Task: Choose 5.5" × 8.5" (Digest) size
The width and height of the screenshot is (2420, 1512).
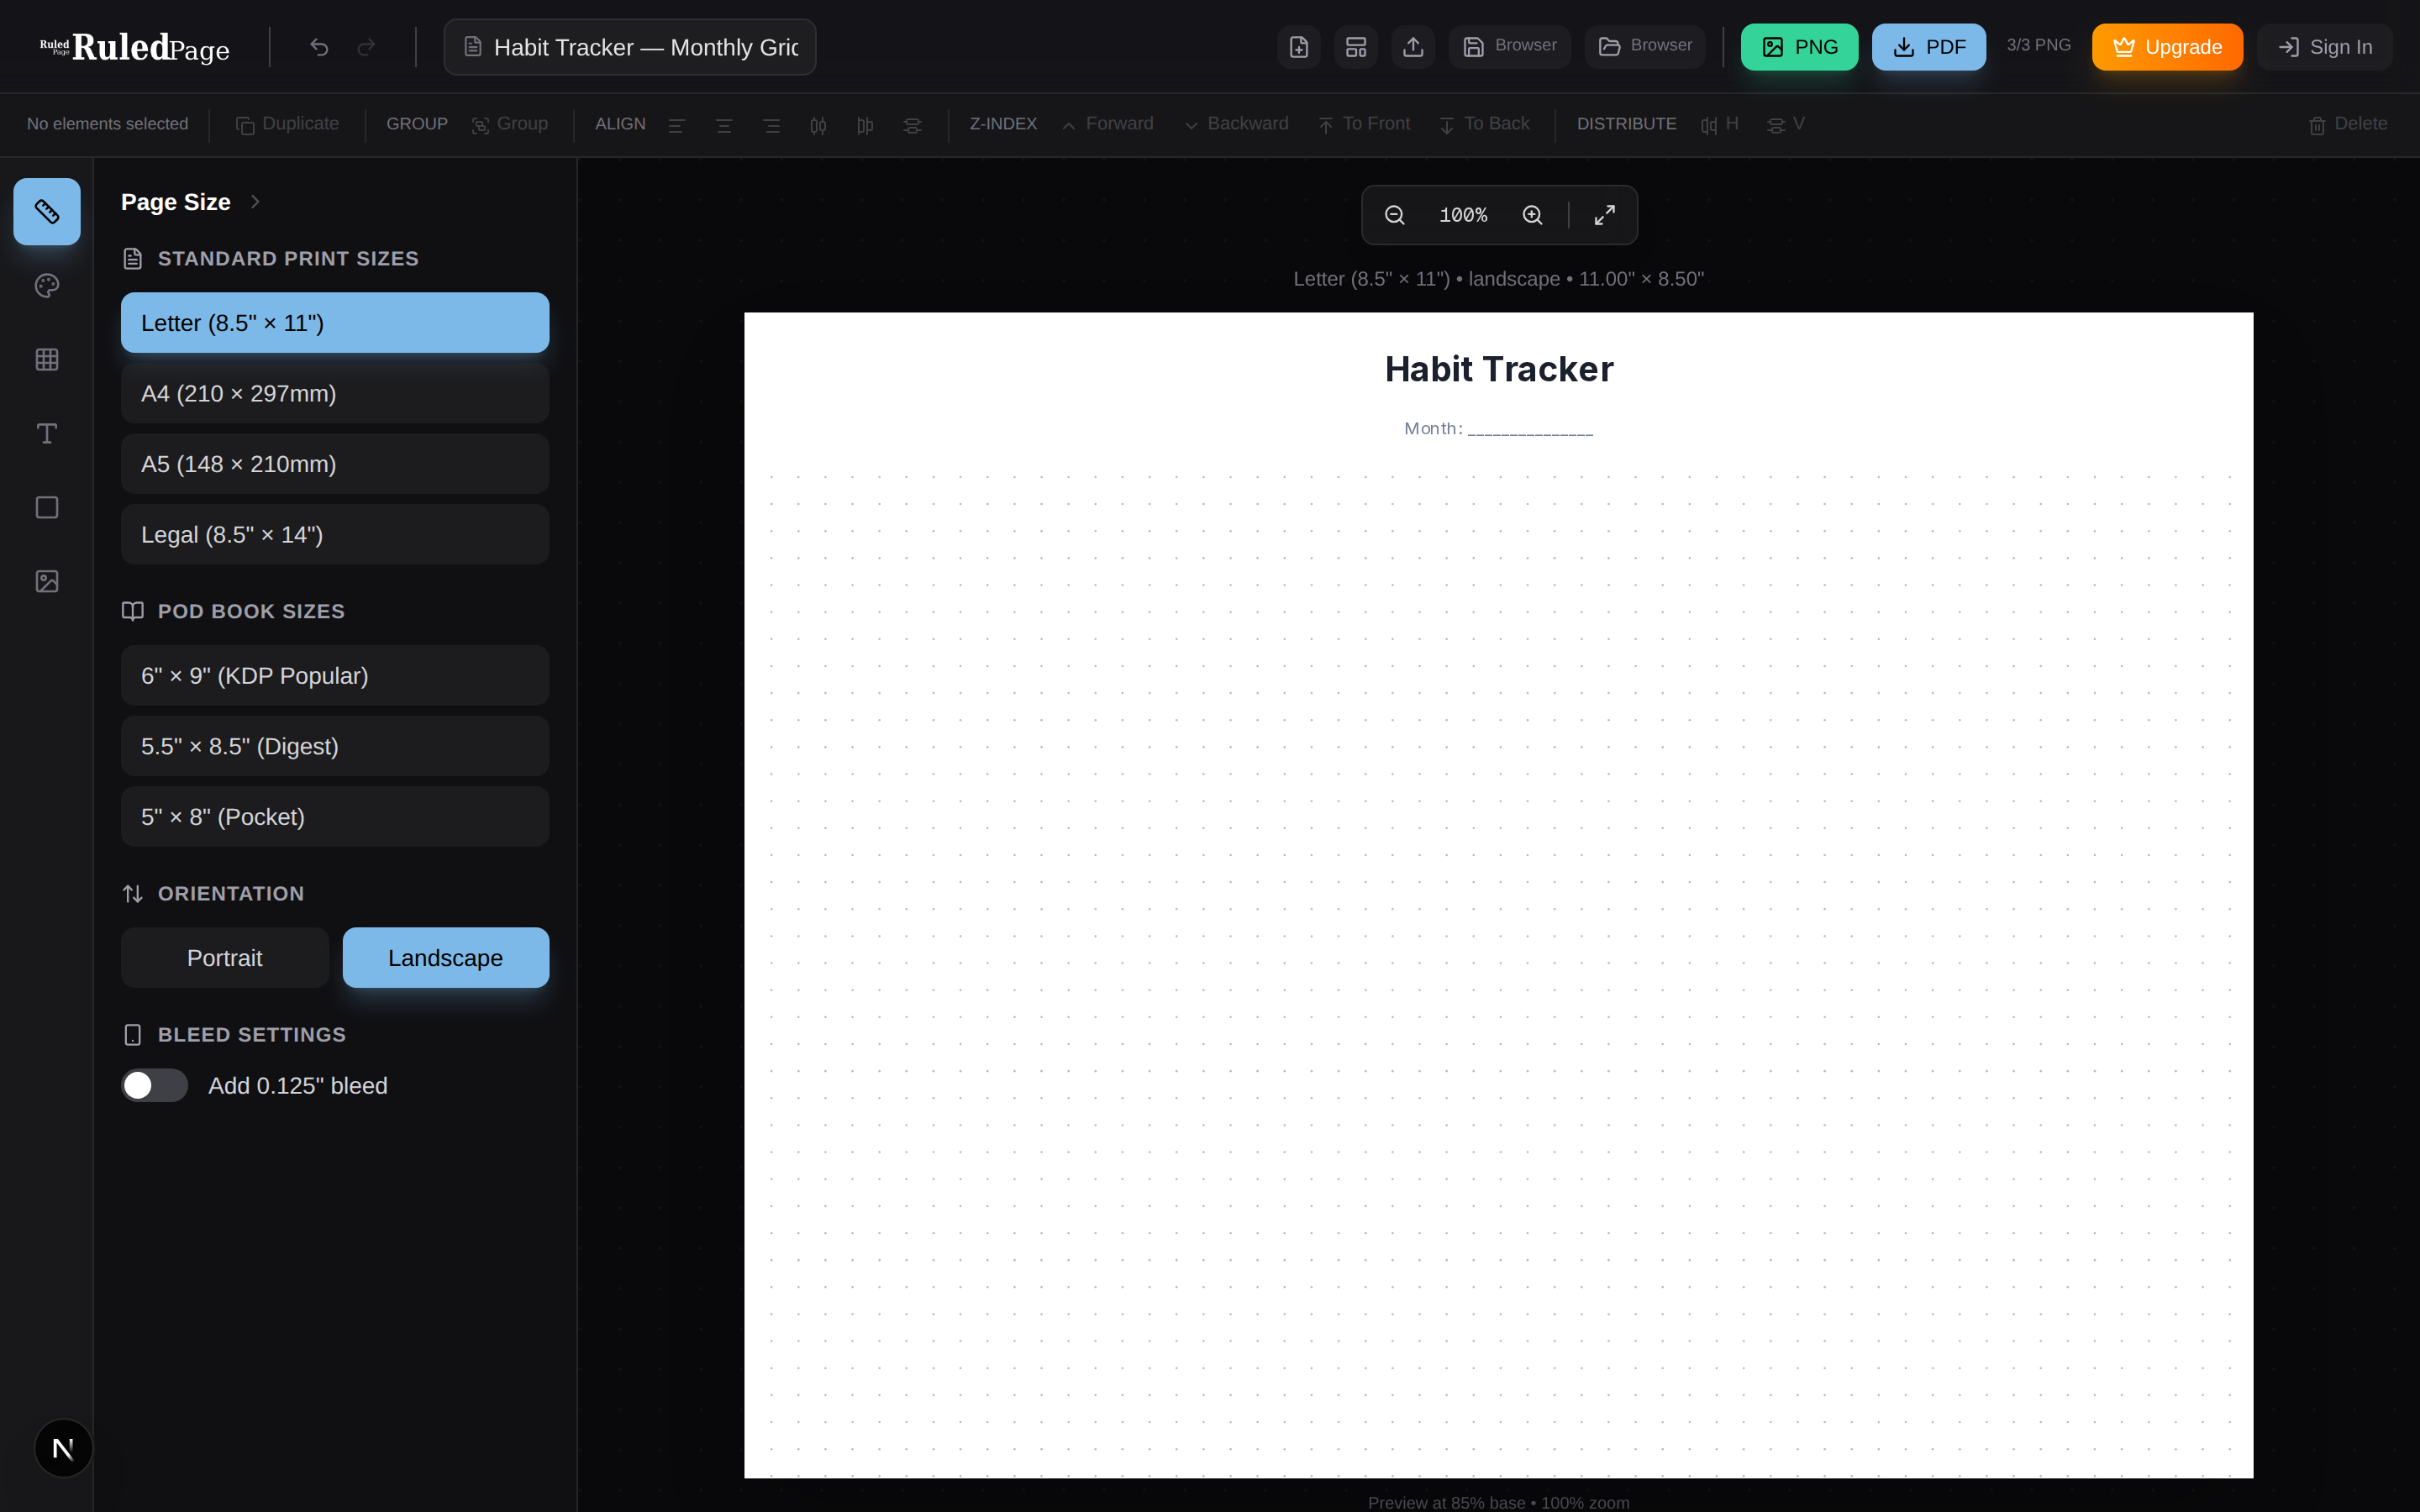Action: (x=335, y=746)
